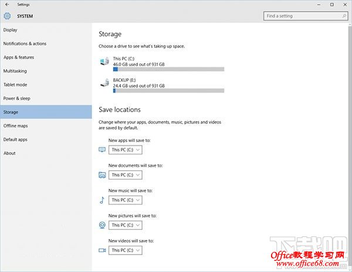The image size is (352, 272).
Task: Click the vertical scrollbar on the right edge
Action: point(350,146)
